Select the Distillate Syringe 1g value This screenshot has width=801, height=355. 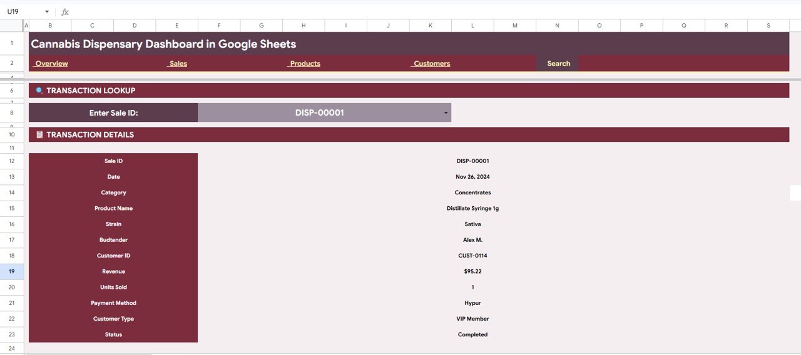(472, 208)
